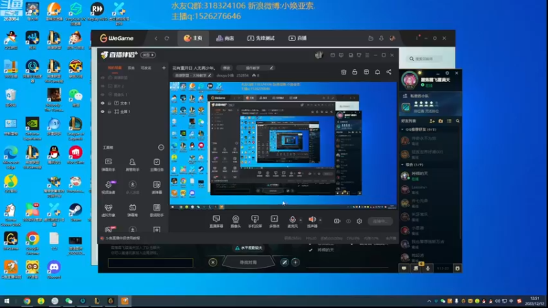Open the Store tab in WeGame
The height and width of the screenshot is (308, 548).
tap(225, 38)
